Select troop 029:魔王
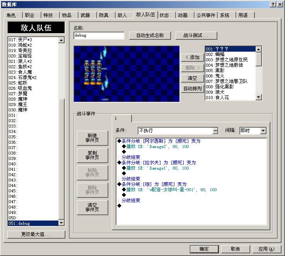The image size is (285, 256). 33,104
